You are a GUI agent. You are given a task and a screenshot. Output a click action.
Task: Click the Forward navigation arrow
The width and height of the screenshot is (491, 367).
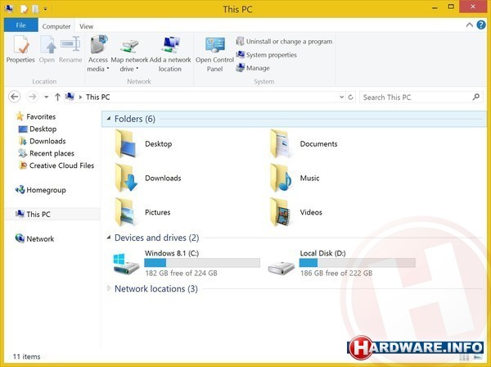(32, 97)
